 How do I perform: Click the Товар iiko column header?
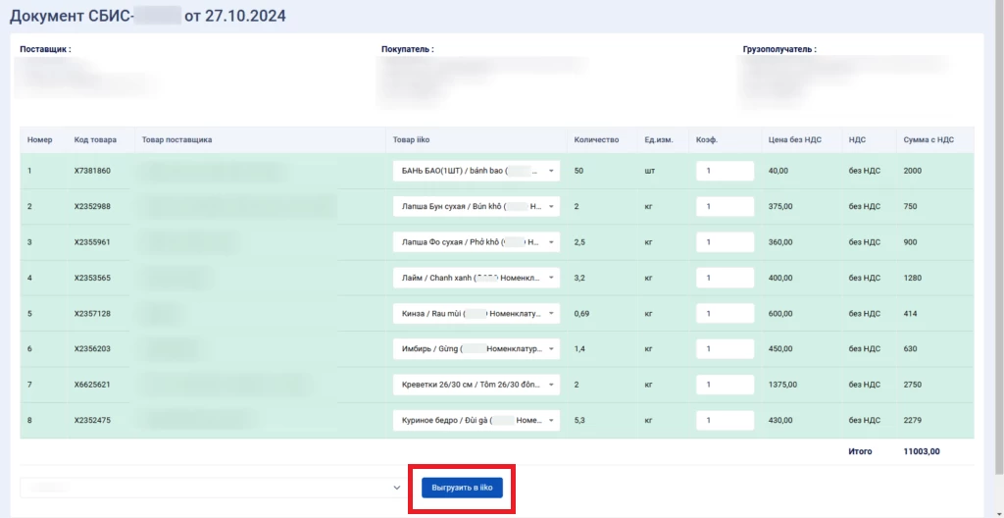(412, 140)
